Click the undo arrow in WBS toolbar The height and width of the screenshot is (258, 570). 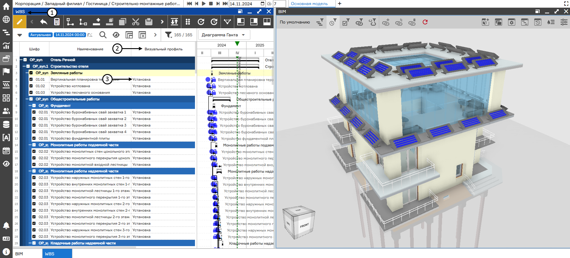tap(44, 22)
